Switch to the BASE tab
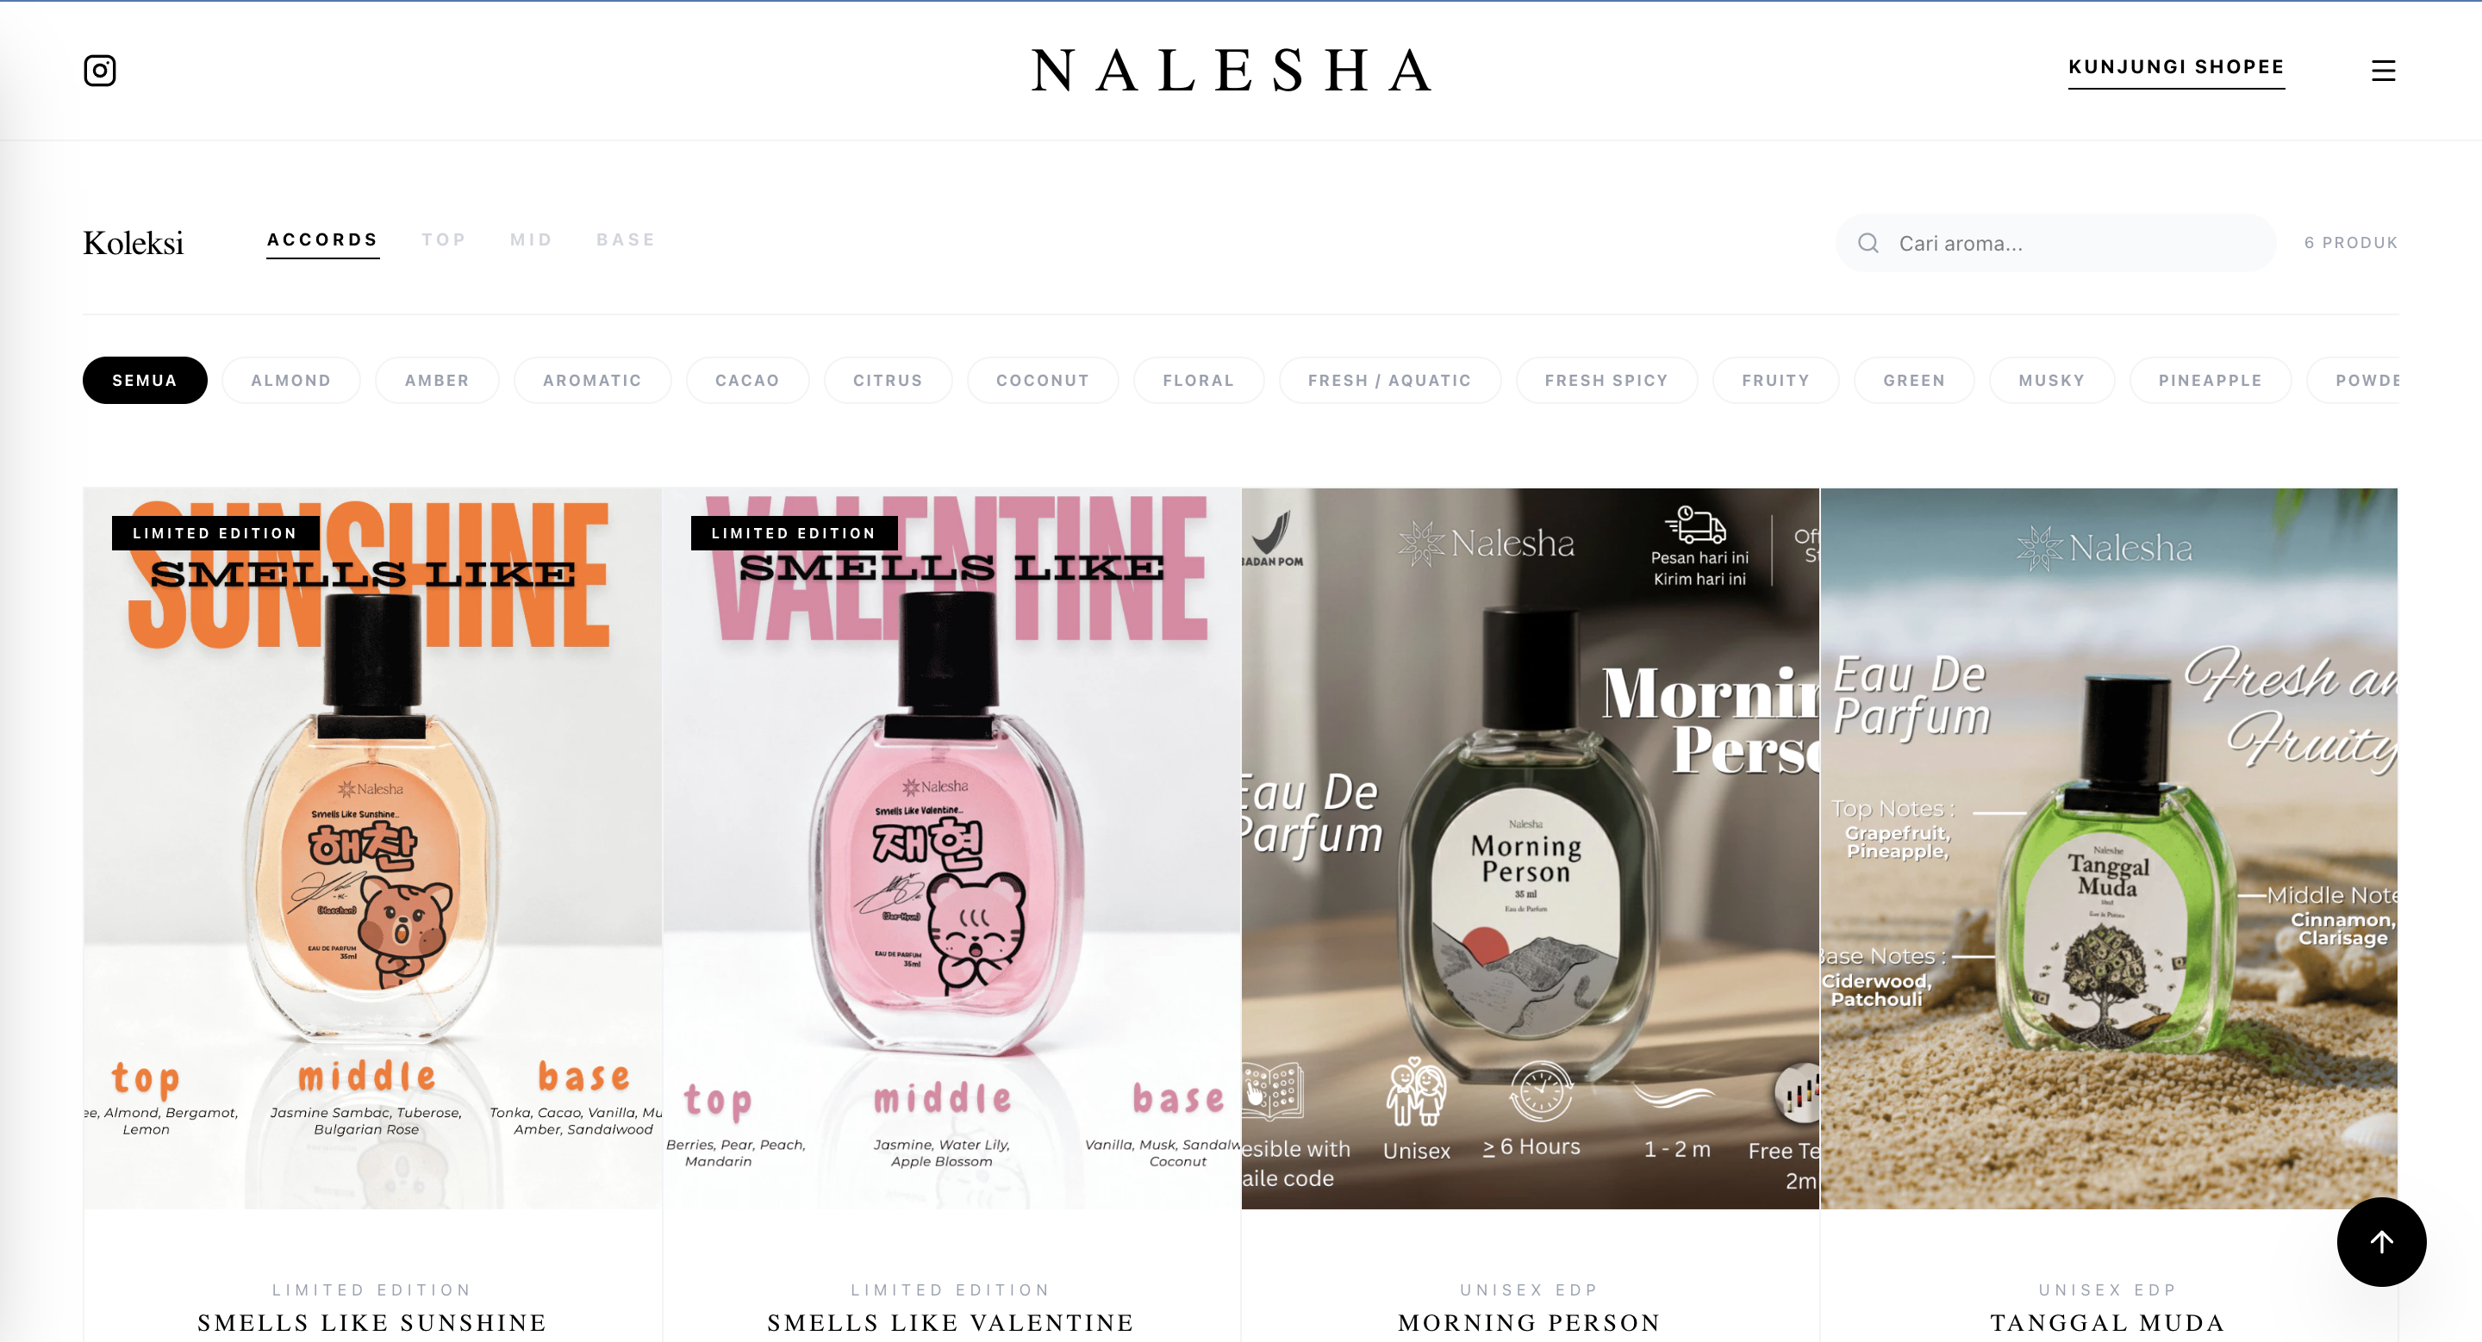 [626, 239]
